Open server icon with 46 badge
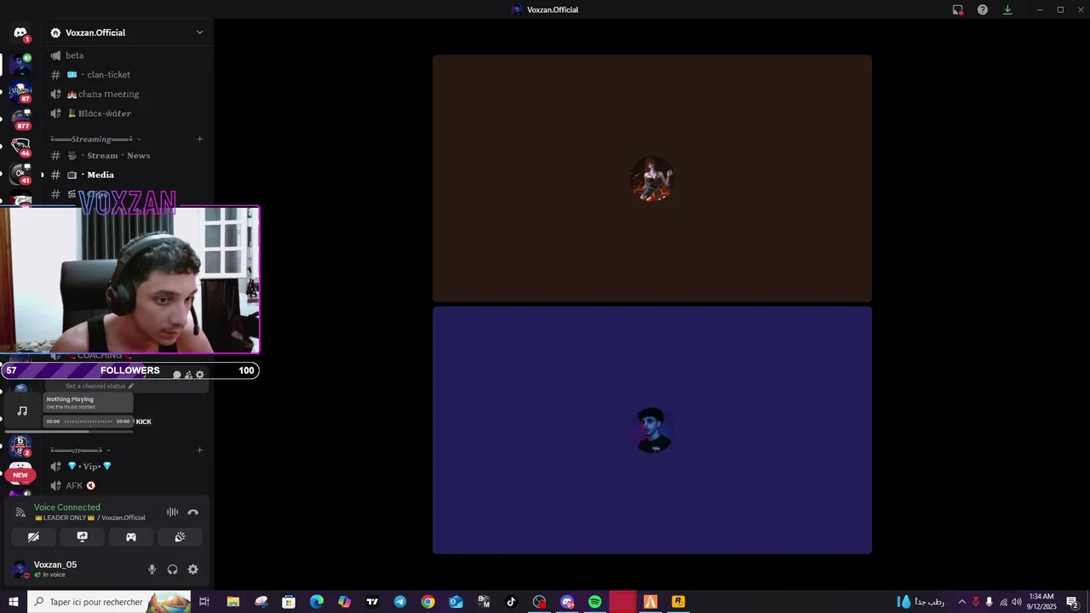Image resolution: width=1090 pixels, height=613 pixels. (20, 146)
